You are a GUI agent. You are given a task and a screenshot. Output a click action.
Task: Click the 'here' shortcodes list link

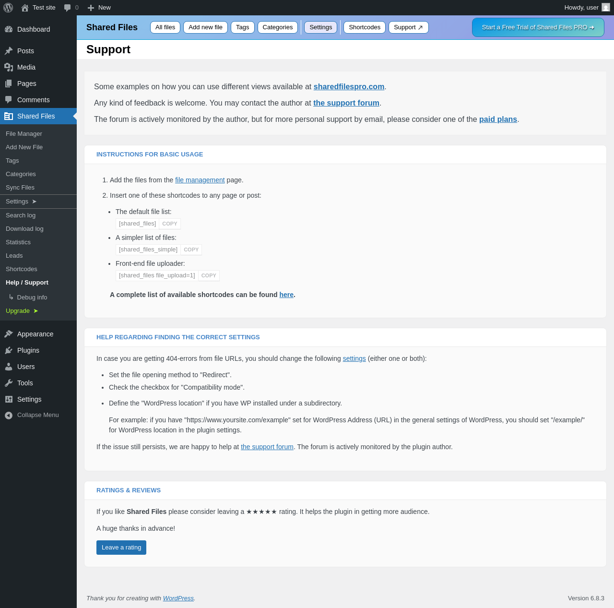pyautogui.click(x=286, y=295)
